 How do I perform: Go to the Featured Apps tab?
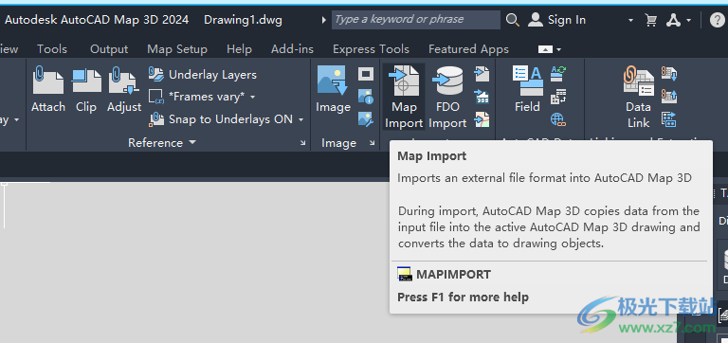[x=468, y=49]
